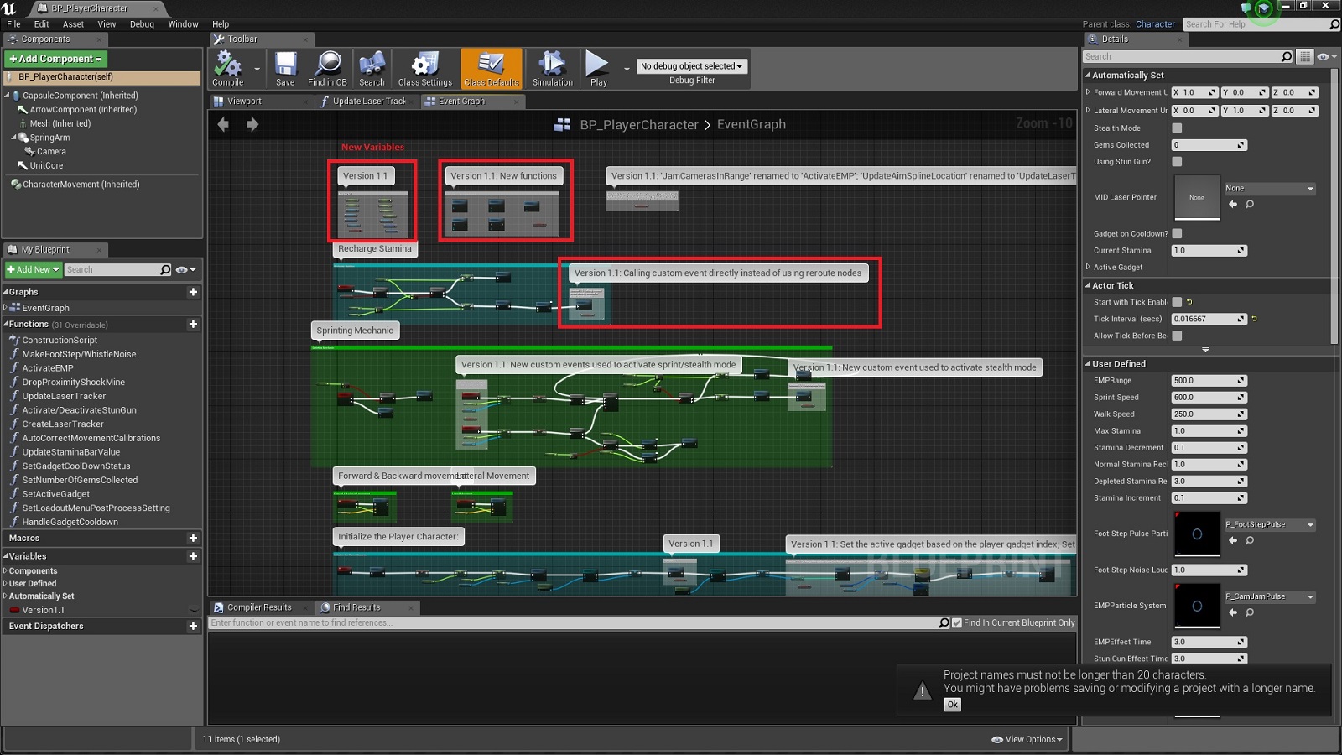Viewport: 1342px width, 755px height.
Task: Navigate back in graph history
Action: [223, 124]
